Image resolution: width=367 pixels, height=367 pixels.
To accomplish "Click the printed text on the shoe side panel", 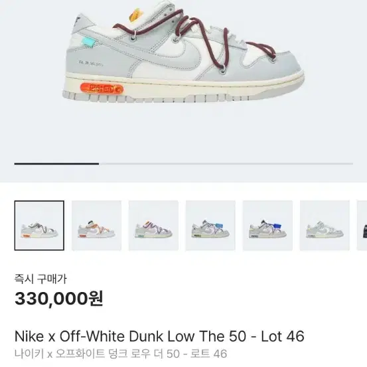I will point(91,63).
